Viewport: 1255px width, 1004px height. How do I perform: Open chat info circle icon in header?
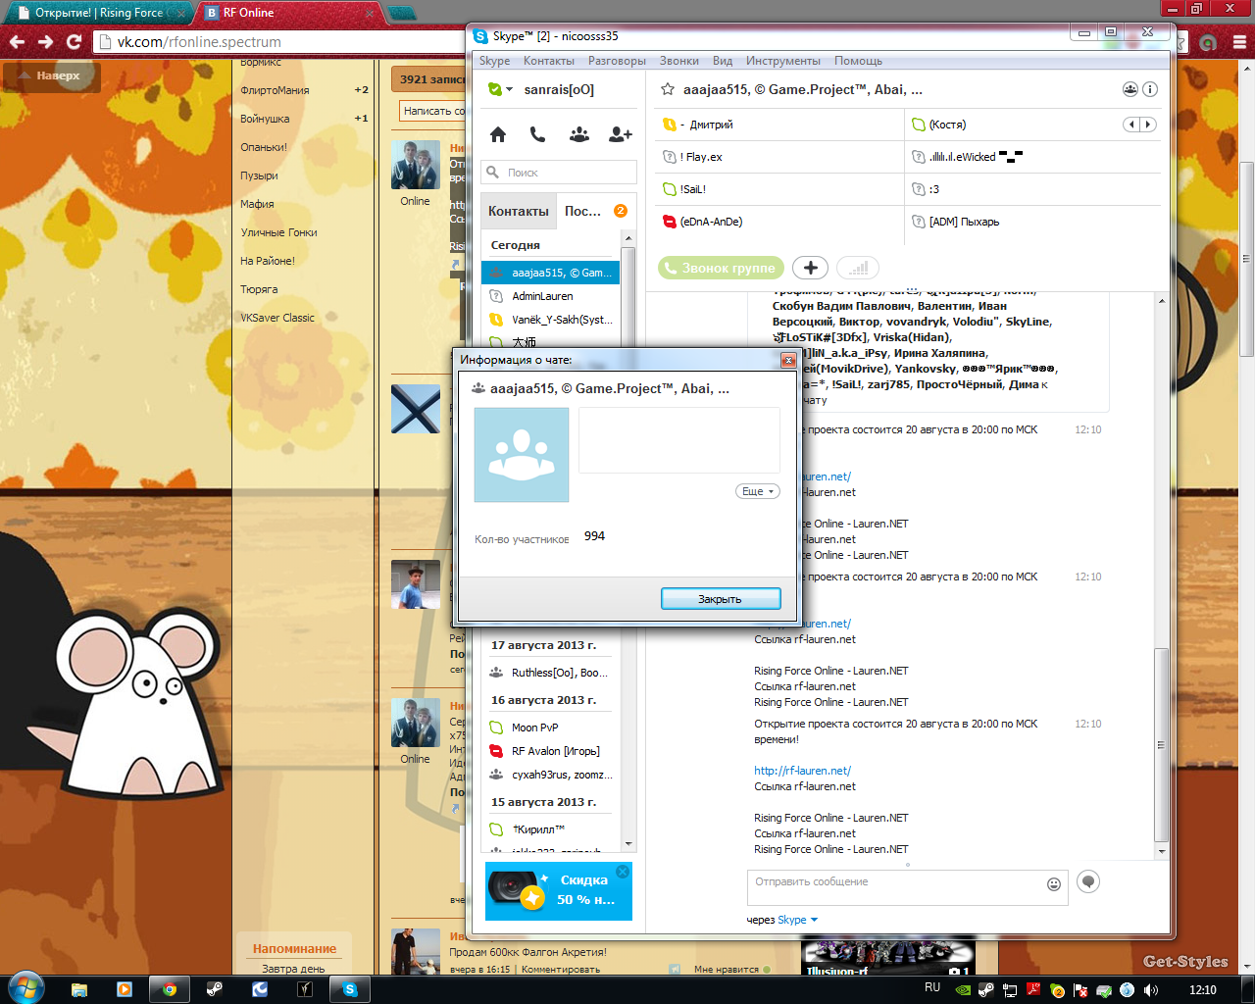(1150, 89)
